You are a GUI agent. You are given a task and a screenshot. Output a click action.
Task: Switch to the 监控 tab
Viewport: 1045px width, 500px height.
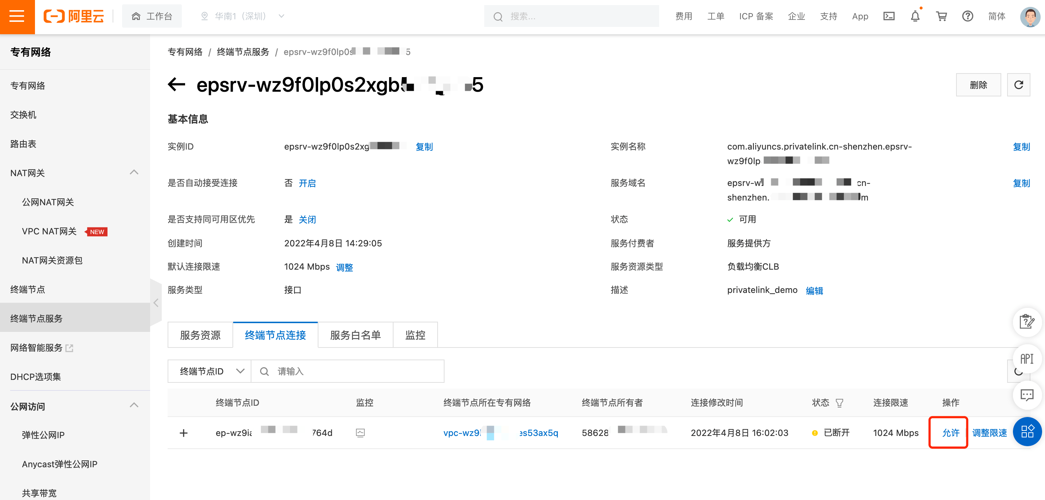coord(415,335)
